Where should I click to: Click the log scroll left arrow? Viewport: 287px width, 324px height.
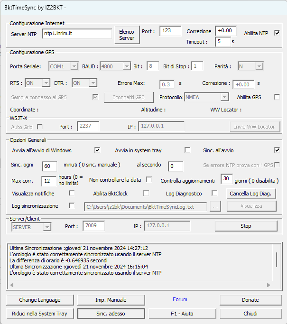coord(12,285)
